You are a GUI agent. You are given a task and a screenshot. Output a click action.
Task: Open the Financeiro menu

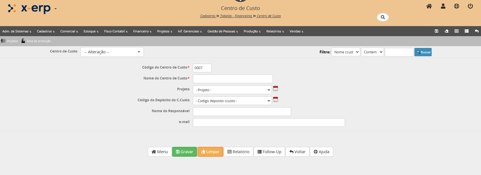(142, 31)
